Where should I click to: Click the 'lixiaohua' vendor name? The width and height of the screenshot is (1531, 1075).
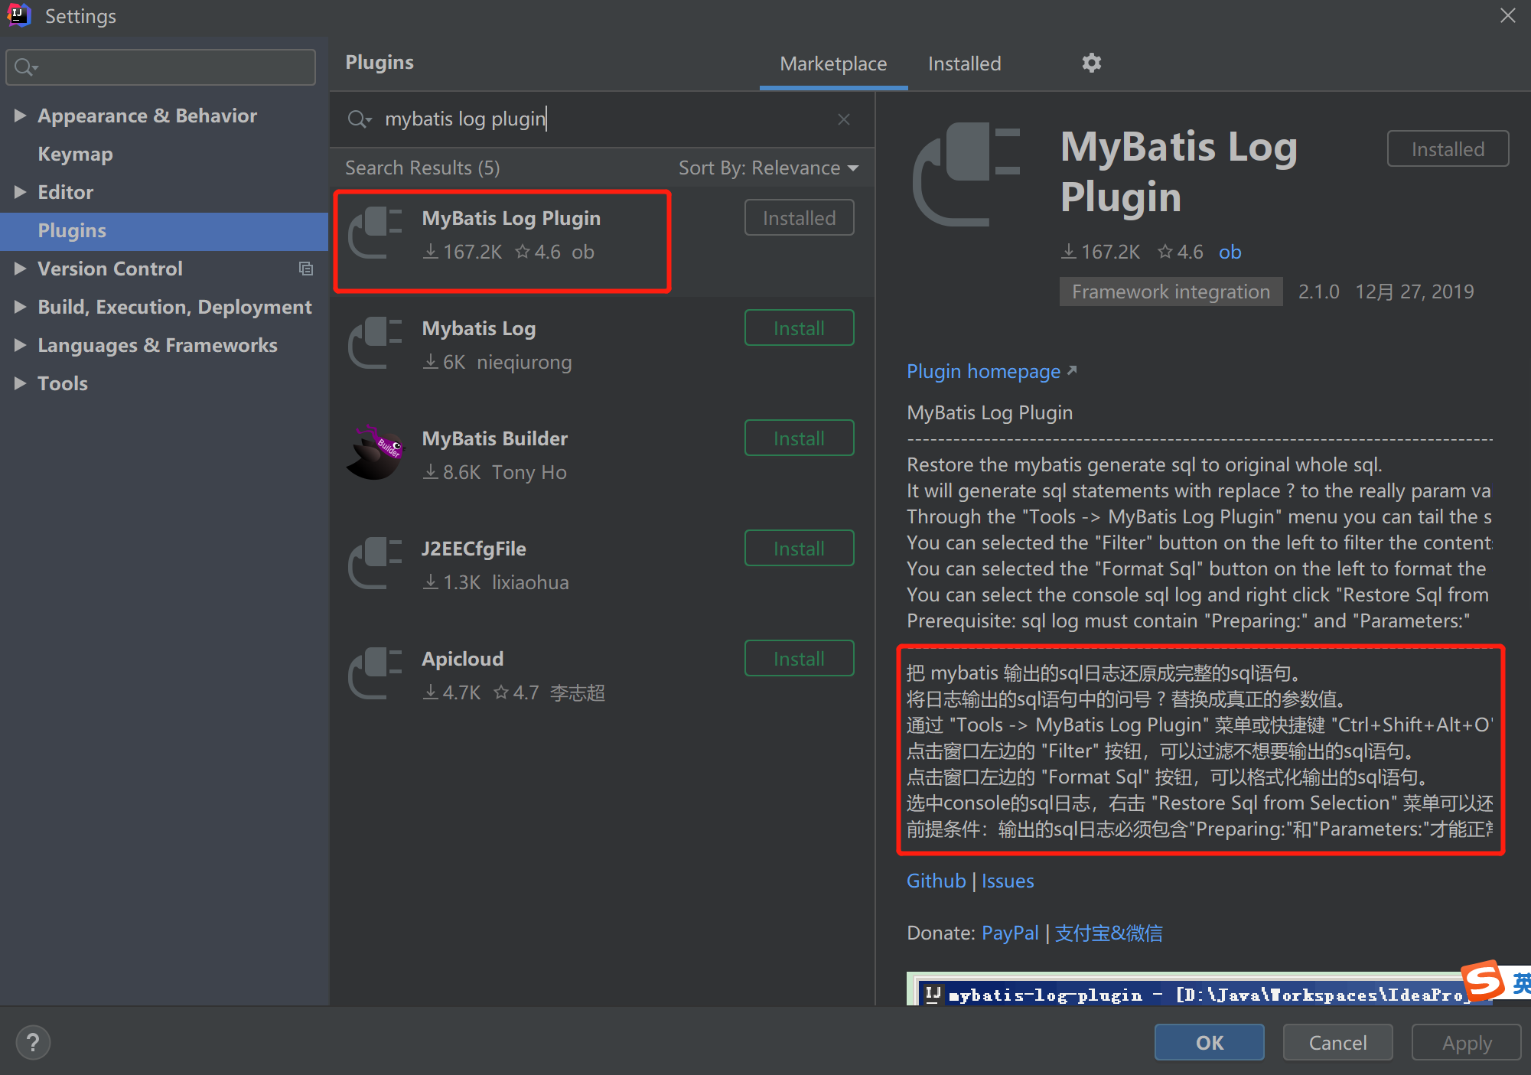(530, 582)
